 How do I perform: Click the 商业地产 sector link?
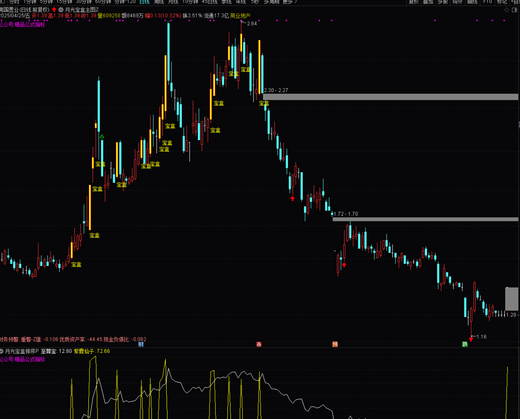(x=240, y=16)
